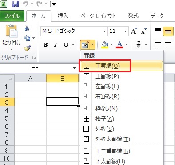Click the Copy icon
The image size is (175, 165).
(27, 38)
